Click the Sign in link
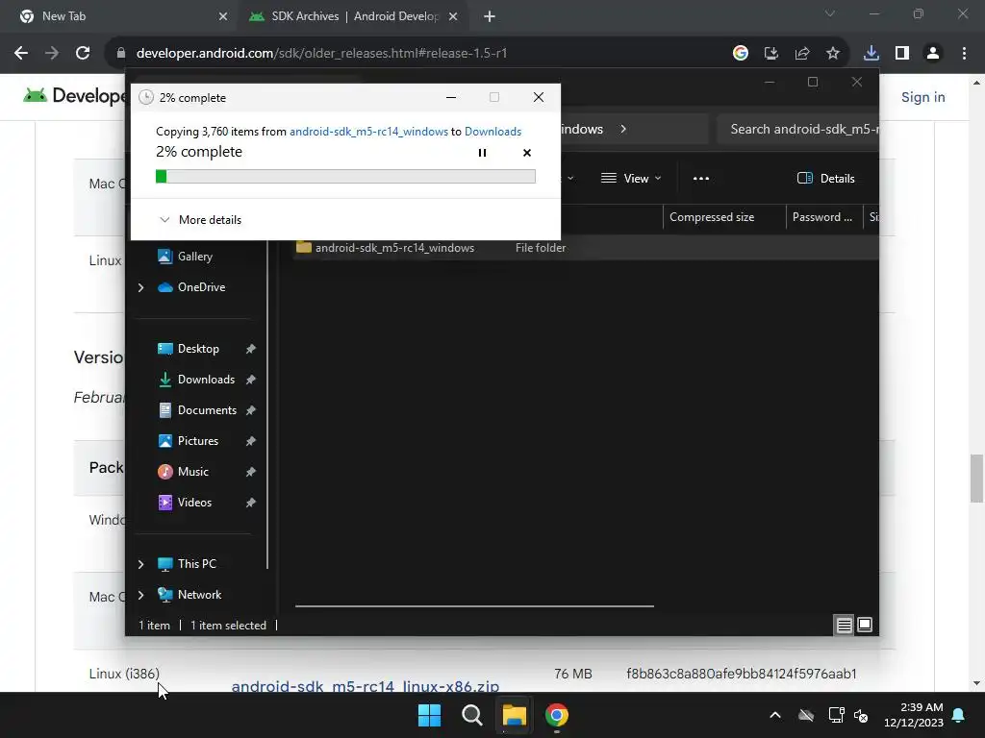This screenshot has width=985, height=738. pyautogui.click(x=922, y=97)
